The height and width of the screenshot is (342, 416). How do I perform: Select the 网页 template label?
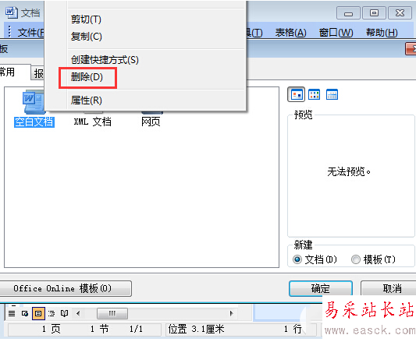coord(151,122)
